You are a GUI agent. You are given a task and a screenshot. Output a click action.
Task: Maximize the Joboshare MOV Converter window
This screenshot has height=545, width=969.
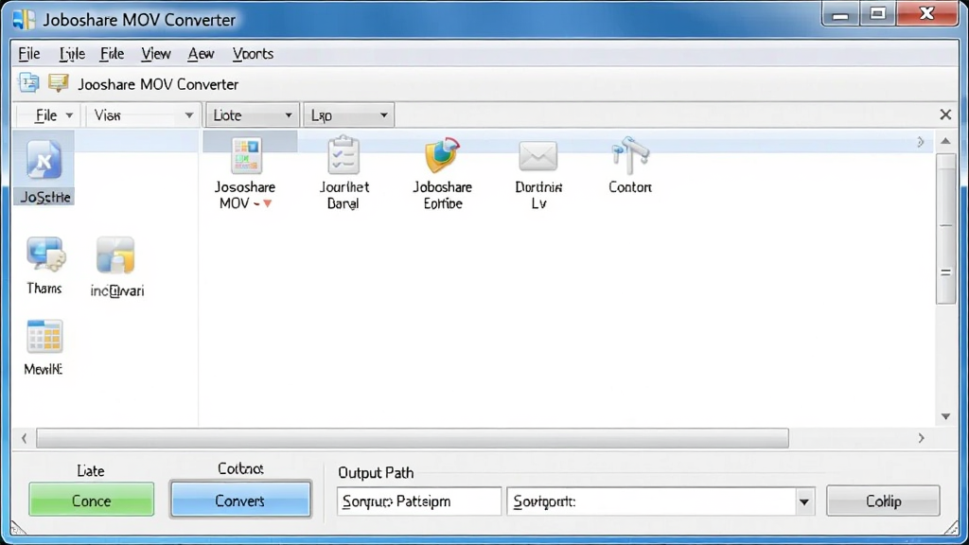(x=877, y=13)
